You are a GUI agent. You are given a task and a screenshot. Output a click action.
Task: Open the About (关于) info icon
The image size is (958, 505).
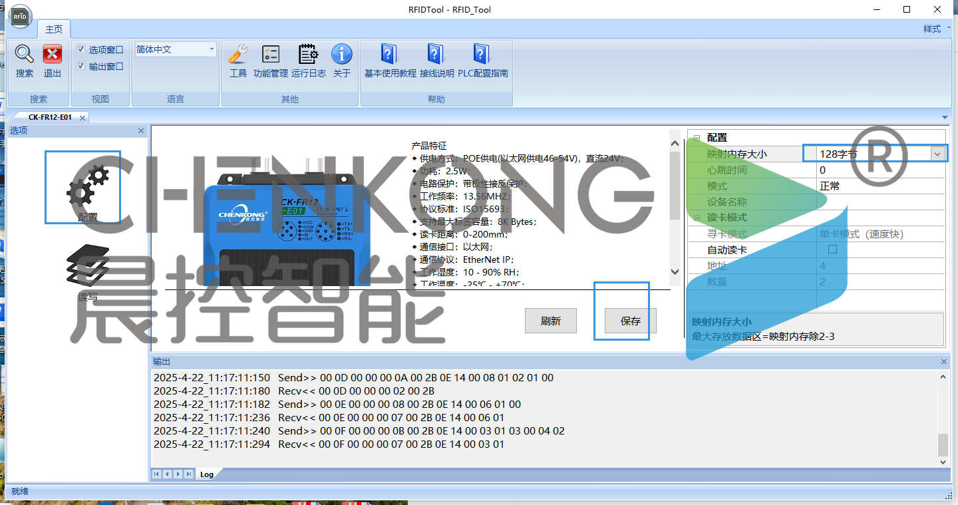pos(342,55)
